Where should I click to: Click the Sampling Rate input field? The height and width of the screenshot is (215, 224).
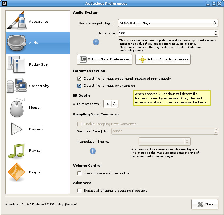162,131
